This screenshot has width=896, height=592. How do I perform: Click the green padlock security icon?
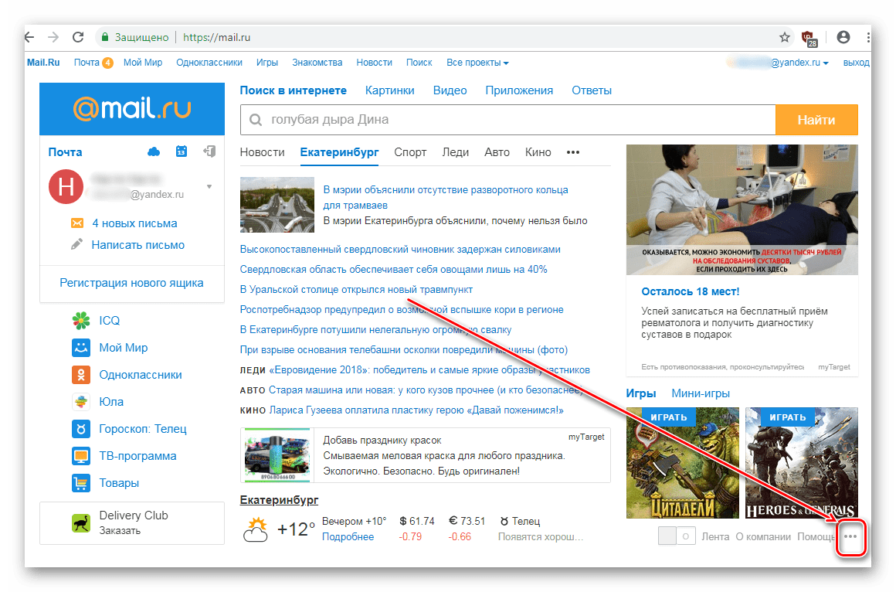tap(104, 37)
